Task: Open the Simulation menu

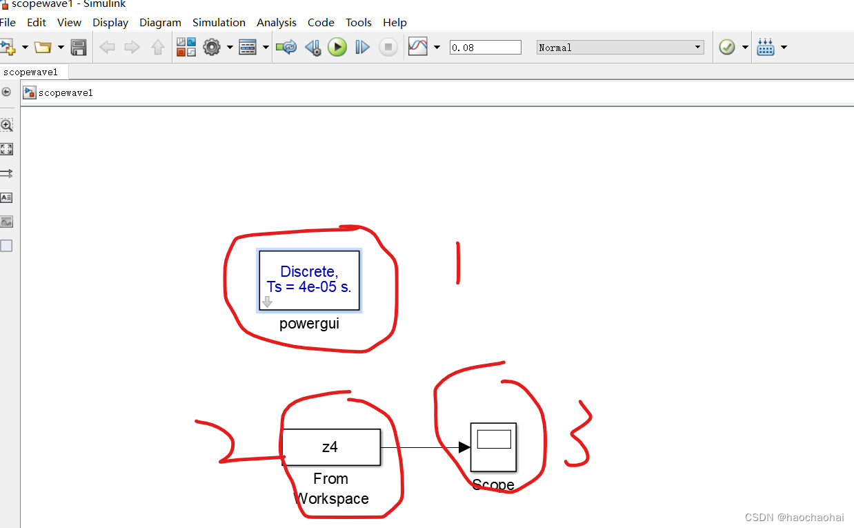Action: tap(219, 22)
